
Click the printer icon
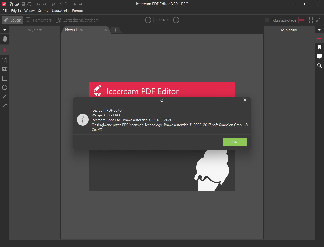click(x=29, y=4)
